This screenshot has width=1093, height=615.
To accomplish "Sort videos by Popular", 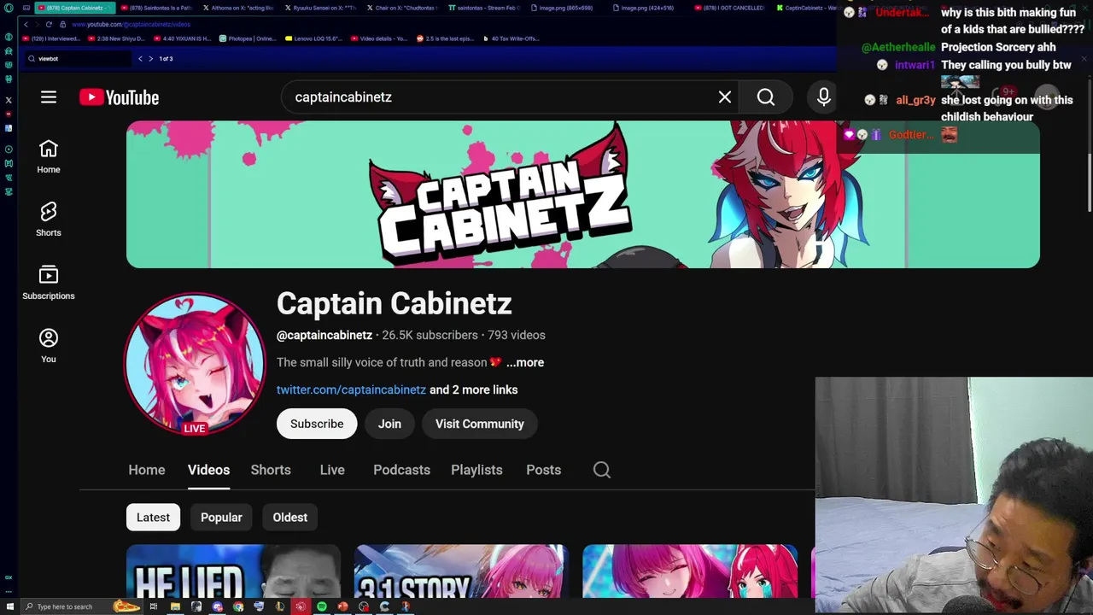I will (x=221, y=517).
